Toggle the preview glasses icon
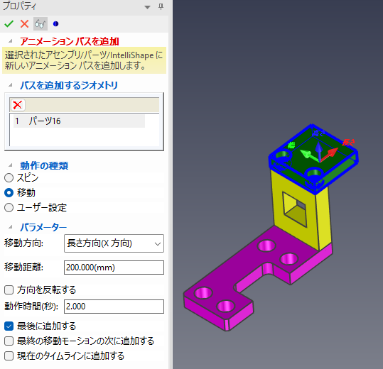The image size is (383, 369). (x=41, y=23)
